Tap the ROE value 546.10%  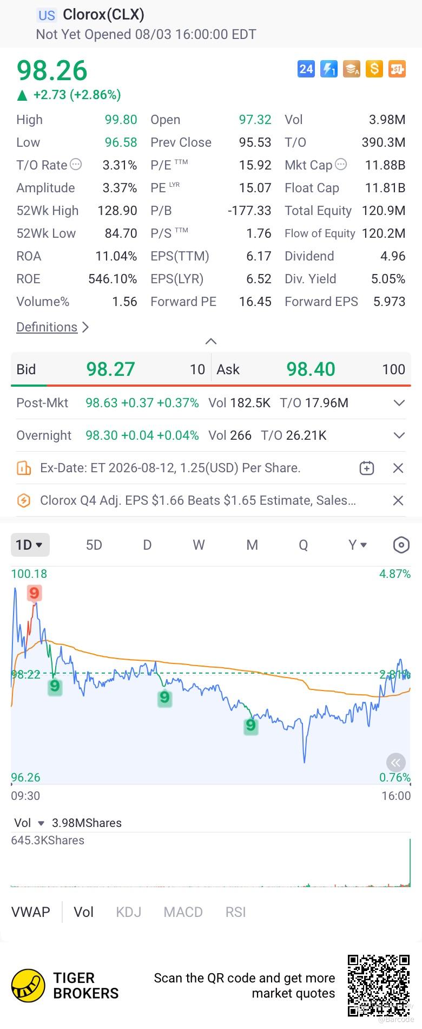113,279
